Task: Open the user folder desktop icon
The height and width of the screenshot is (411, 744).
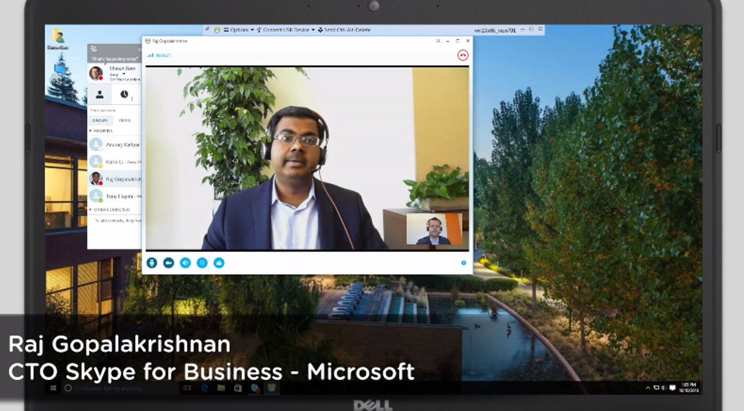Action: pos(58,40)
